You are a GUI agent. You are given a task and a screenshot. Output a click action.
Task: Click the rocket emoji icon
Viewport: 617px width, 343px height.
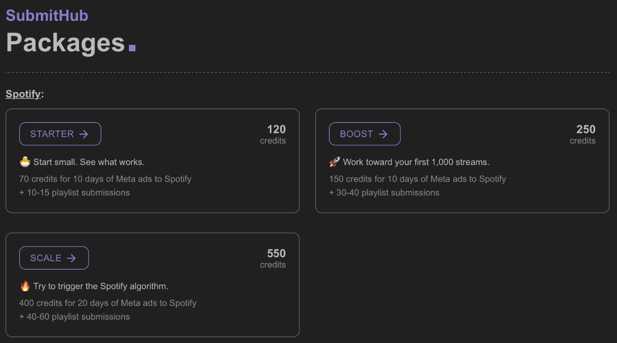point(334,162)
